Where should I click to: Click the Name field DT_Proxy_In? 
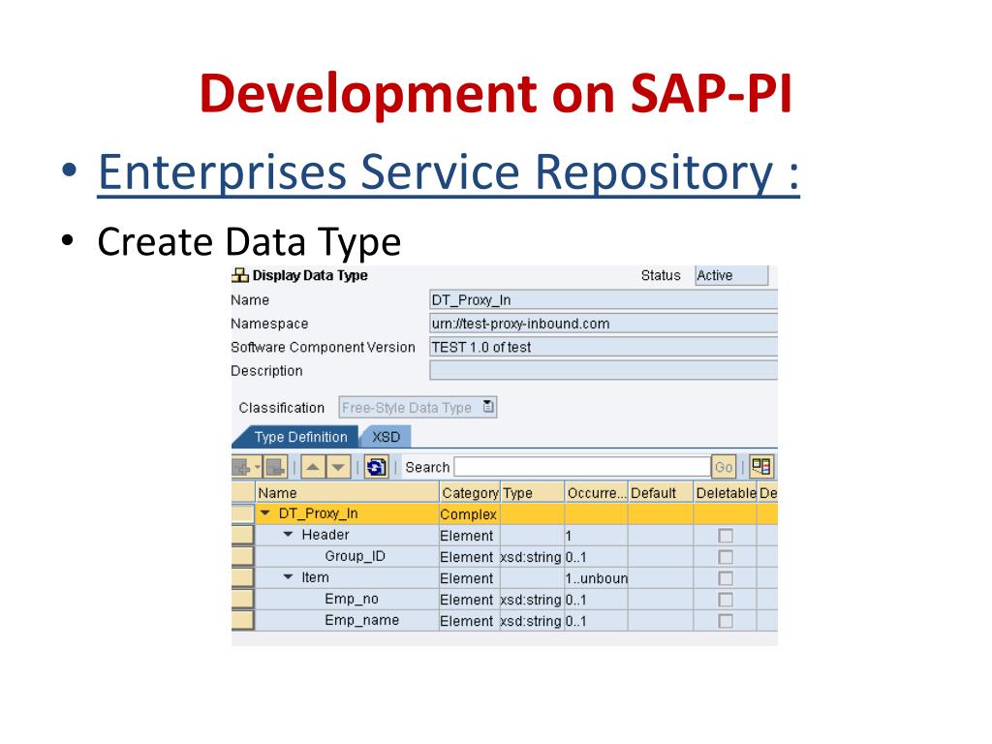tap(603, 300)
